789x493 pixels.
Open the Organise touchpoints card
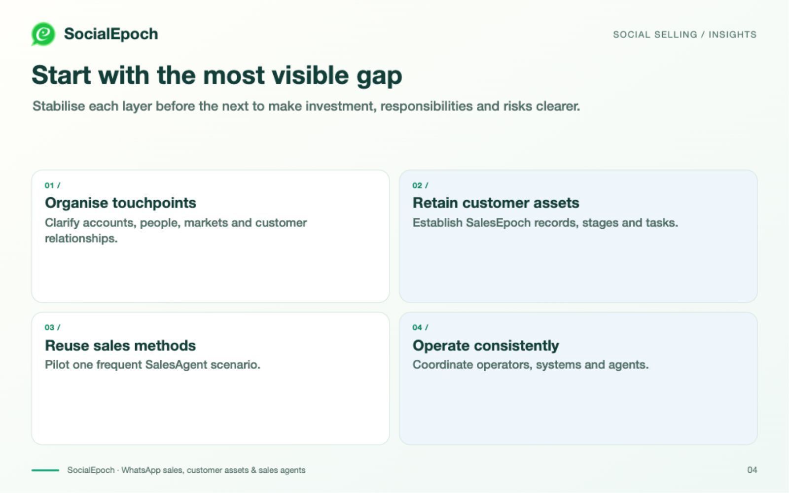coord(211,236)
